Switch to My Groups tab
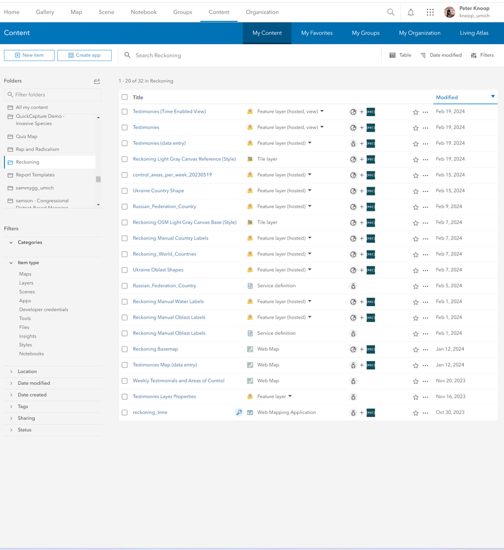This screenshot has width=504, height=550. (x=365, y=33)
